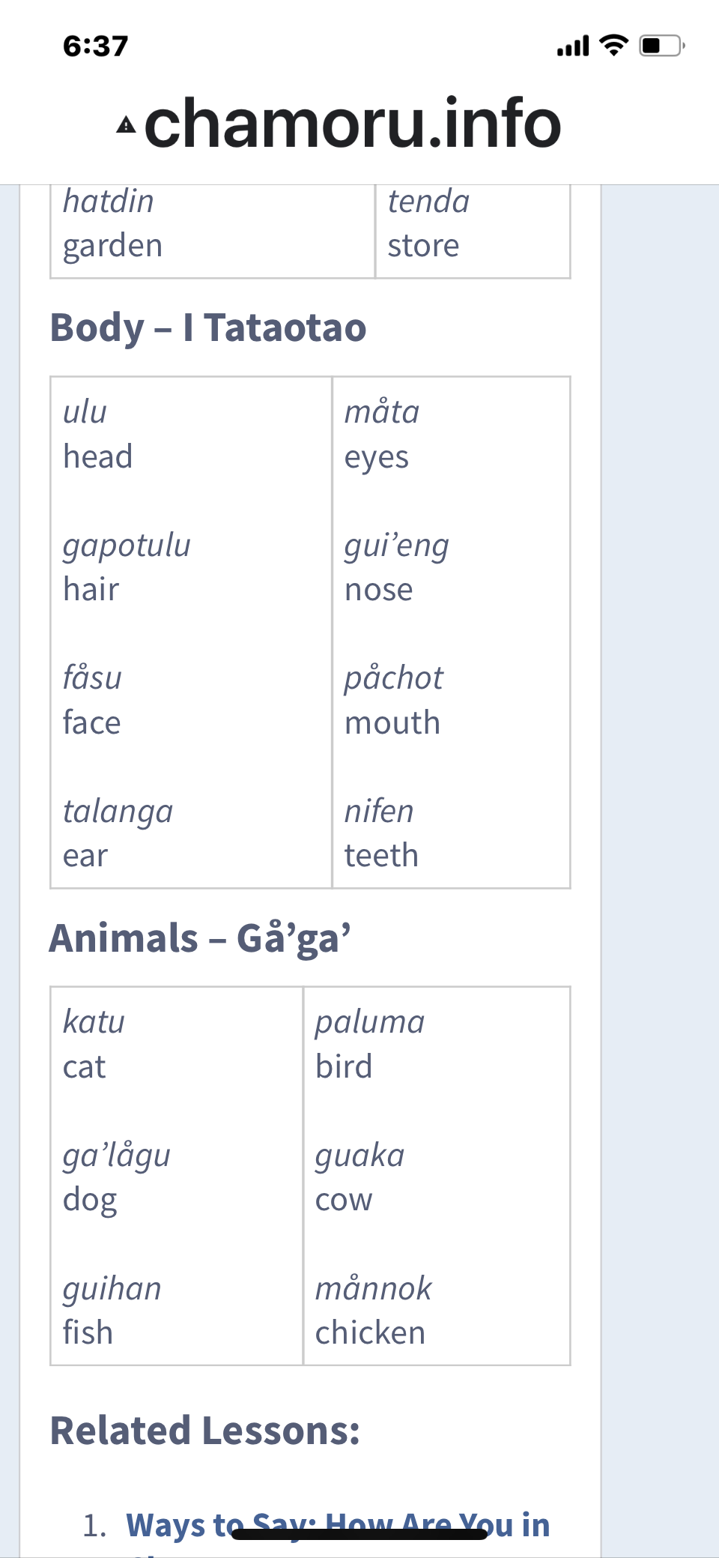Click the "Animals – Gå'ga'" heading
The image size is (719, 1558).
(x=200, y=938)
